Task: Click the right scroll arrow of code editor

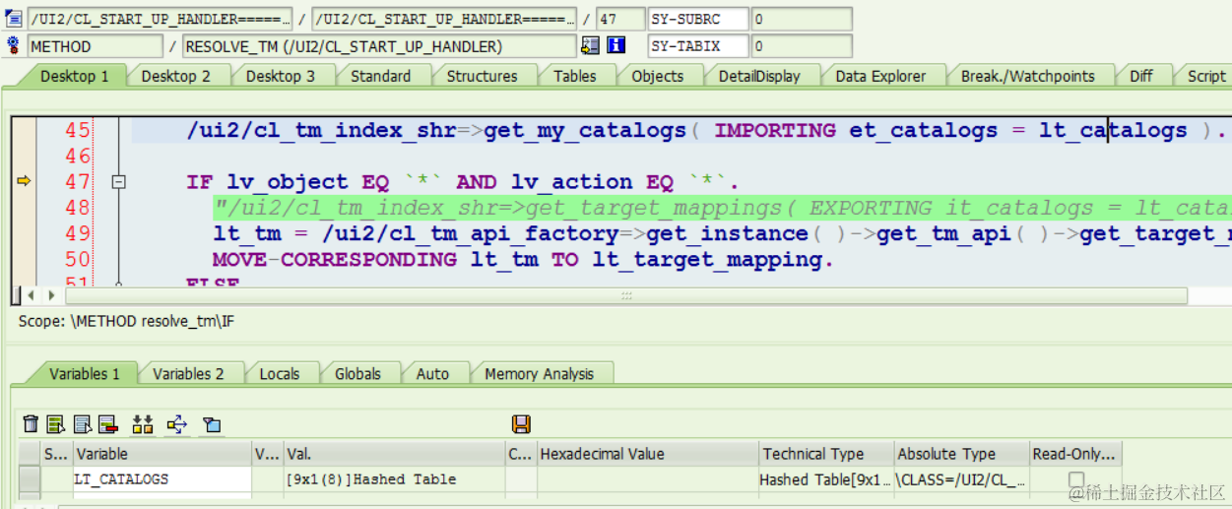Action: coord(53,295)
